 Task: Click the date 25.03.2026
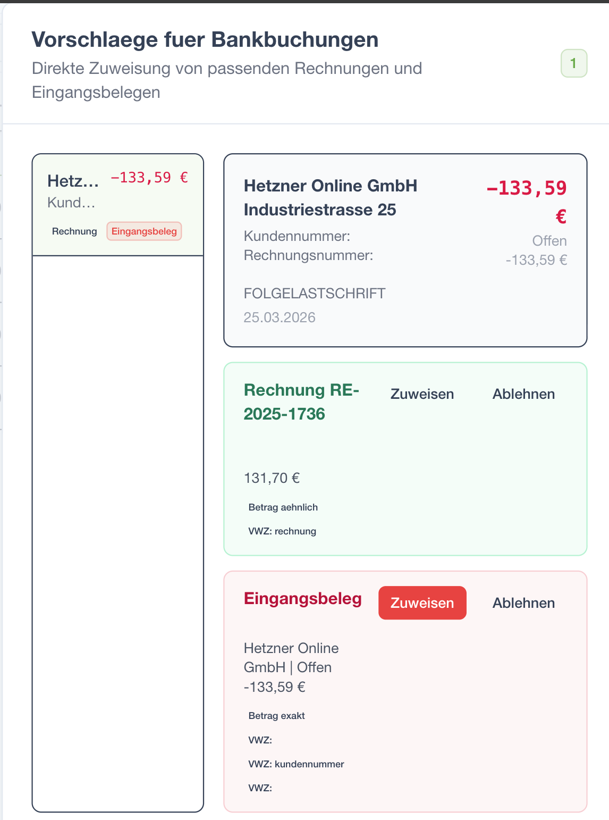pos(280,317)
